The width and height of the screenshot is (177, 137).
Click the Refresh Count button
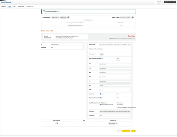63,17
